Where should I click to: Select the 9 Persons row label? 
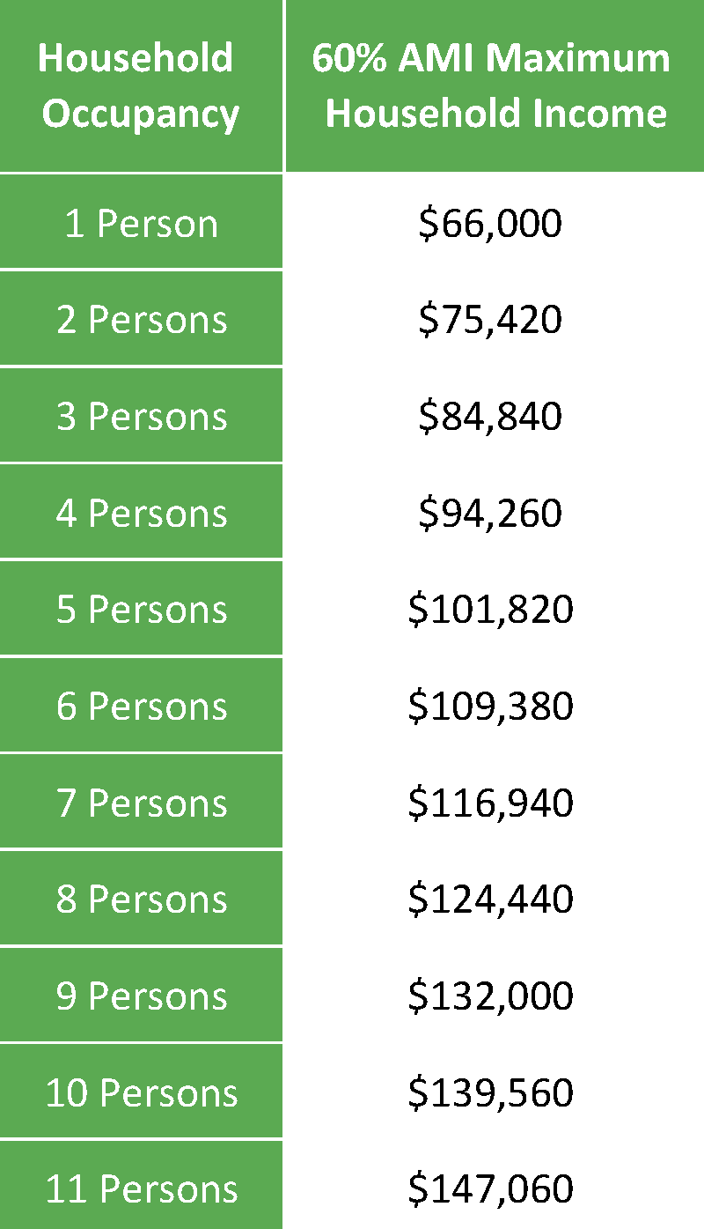tap(141, 996)
